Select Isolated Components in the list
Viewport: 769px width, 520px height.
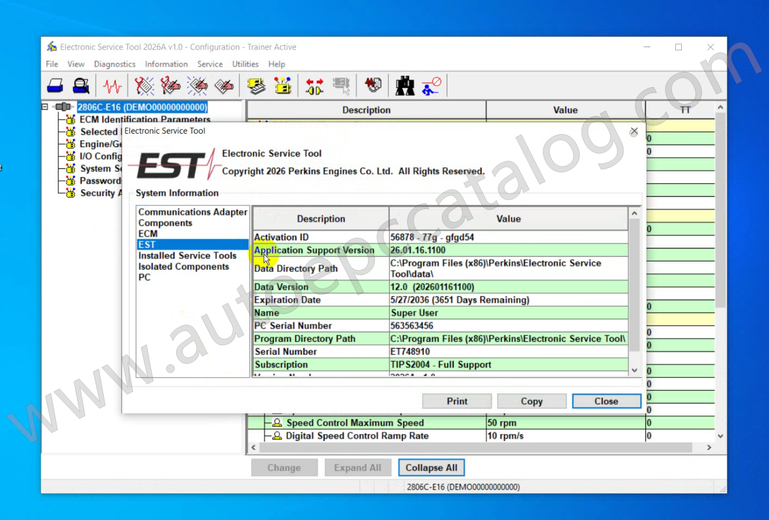(183, 267)
